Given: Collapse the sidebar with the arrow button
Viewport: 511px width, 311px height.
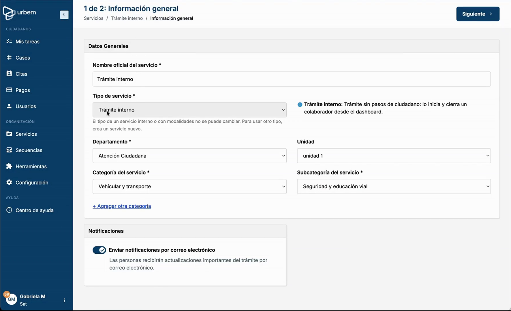Looking at the screenshot, I should (64, 14).
